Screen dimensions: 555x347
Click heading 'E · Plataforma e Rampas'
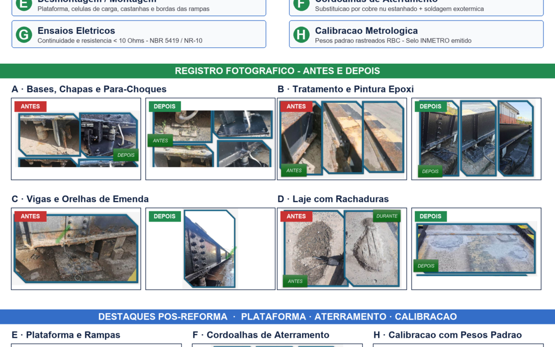pos(66,335)
